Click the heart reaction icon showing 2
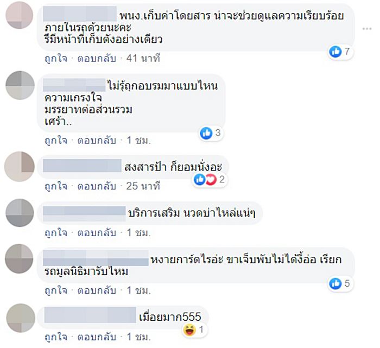The image size is (380, 348). [x=211, y=180]
